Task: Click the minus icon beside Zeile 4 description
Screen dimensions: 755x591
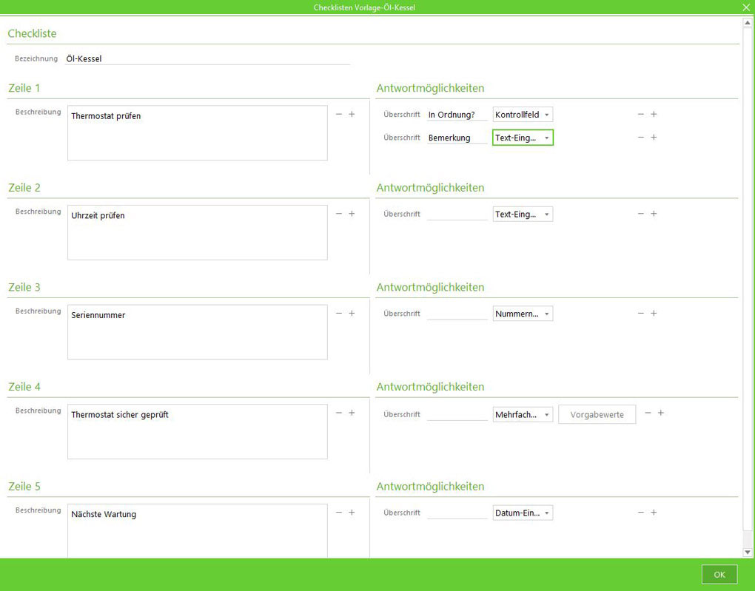Action: click(339, 413)
